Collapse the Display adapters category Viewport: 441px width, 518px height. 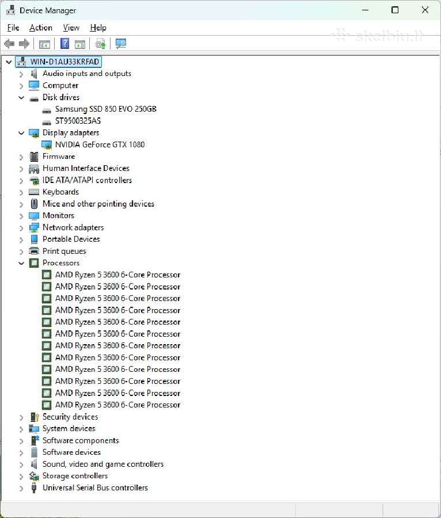tap(21, 133)
